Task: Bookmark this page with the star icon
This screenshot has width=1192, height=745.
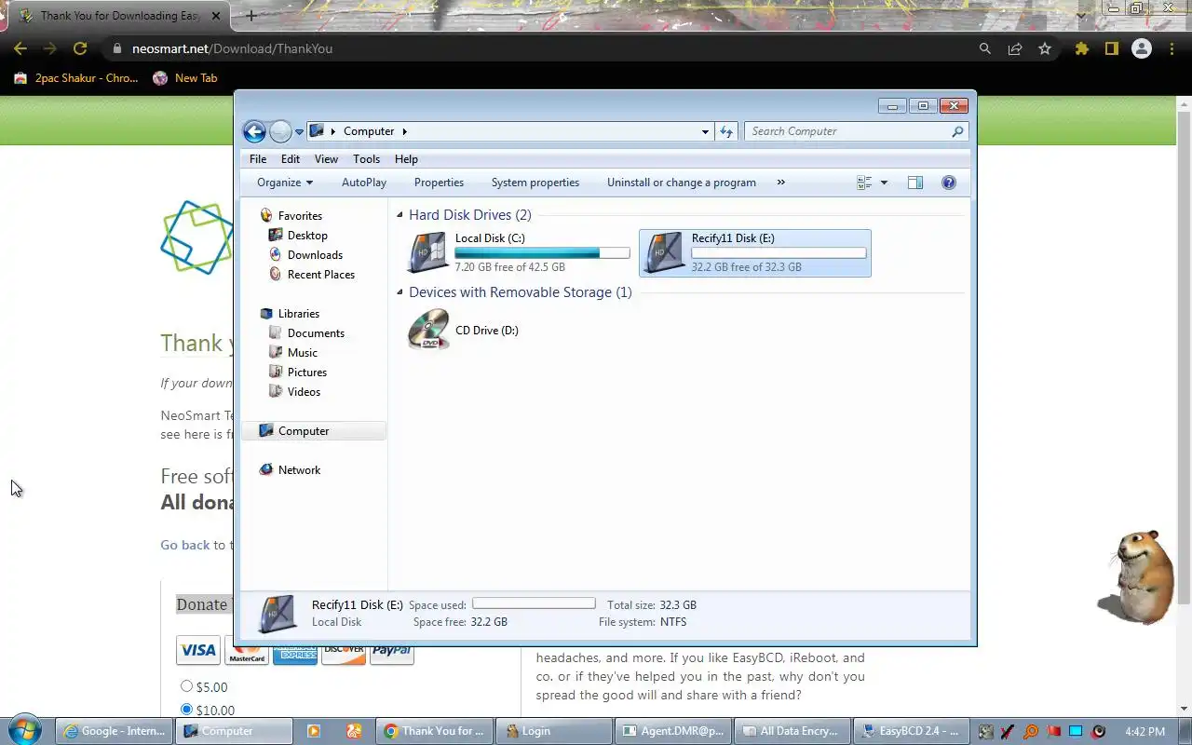Action: click(1045, 48)
